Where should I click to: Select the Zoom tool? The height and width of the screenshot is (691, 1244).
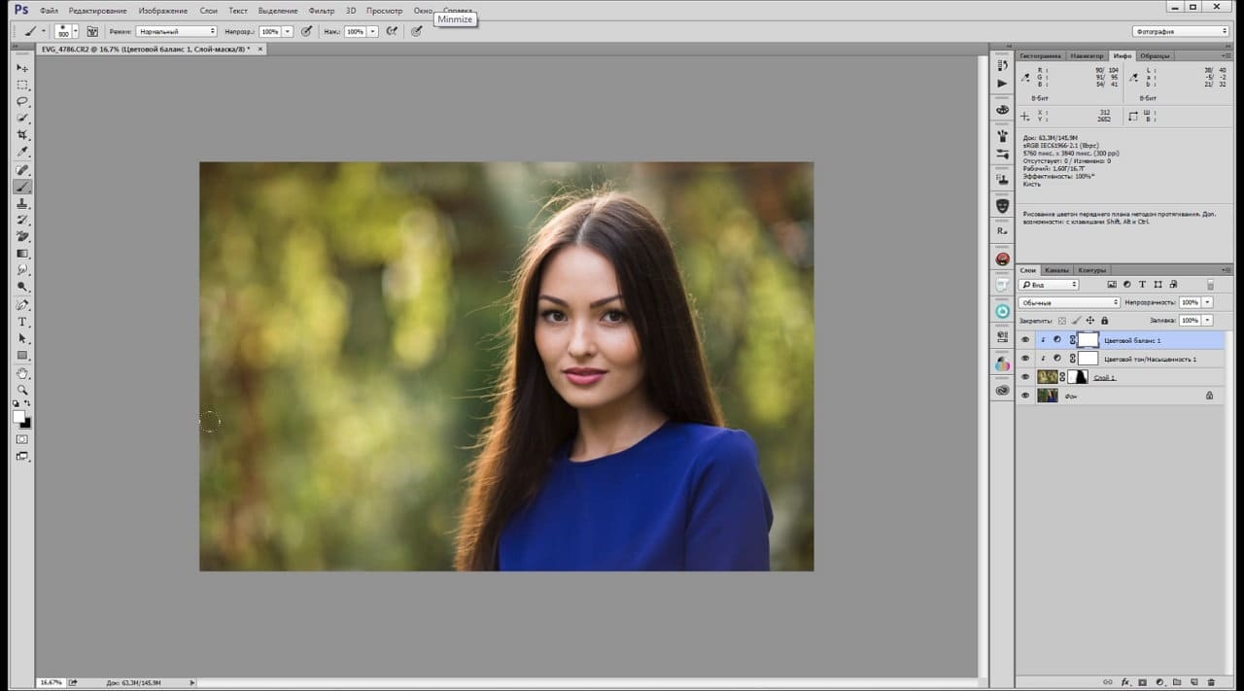pyautogui.click(x=22, y=390)
